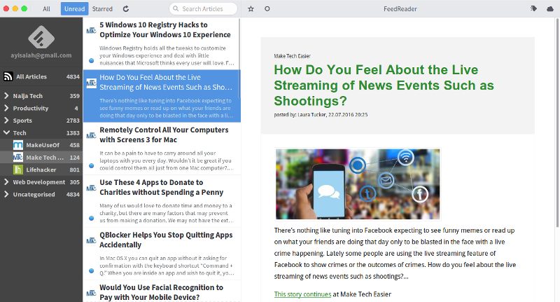
Task: Click the FeedReader window title
Action: (x=400, y=9)
